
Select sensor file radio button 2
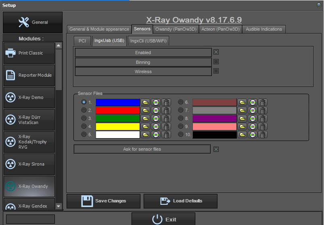84,110
